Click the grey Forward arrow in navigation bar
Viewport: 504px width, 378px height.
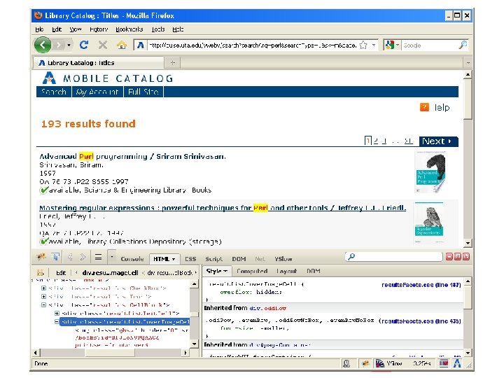(x=59, y=45)
